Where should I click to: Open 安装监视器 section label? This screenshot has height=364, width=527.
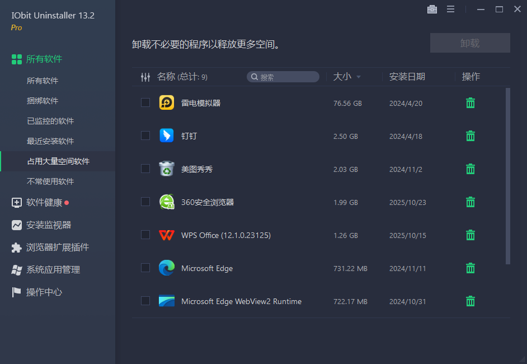(49, 225)
